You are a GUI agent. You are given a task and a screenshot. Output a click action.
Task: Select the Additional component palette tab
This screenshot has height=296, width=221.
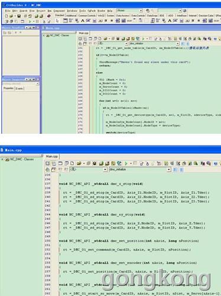point(71,15)
